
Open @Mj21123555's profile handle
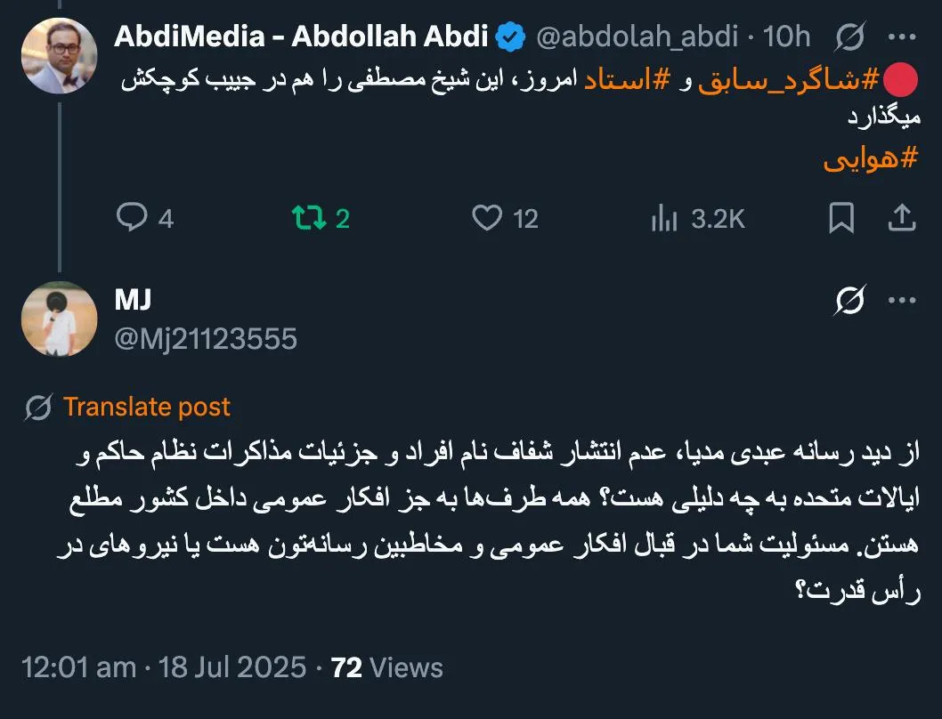(207, 338)
